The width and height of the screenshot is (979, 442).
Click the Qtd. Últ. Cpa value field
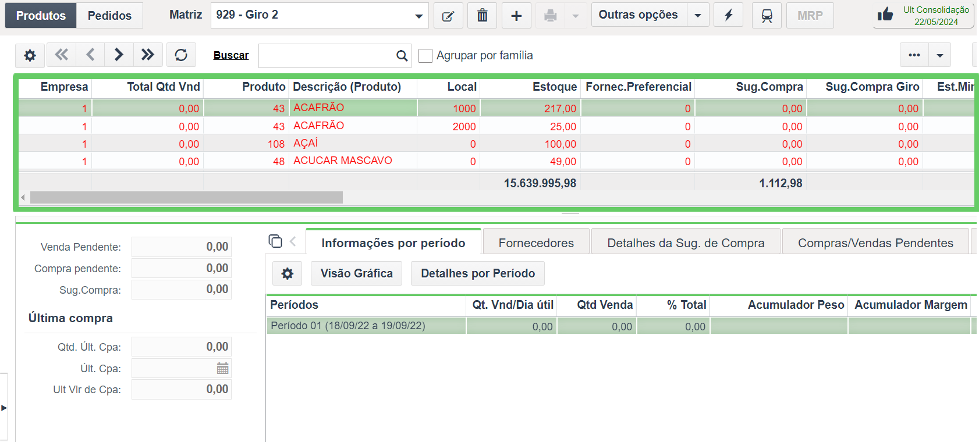[x=182, y=347]
